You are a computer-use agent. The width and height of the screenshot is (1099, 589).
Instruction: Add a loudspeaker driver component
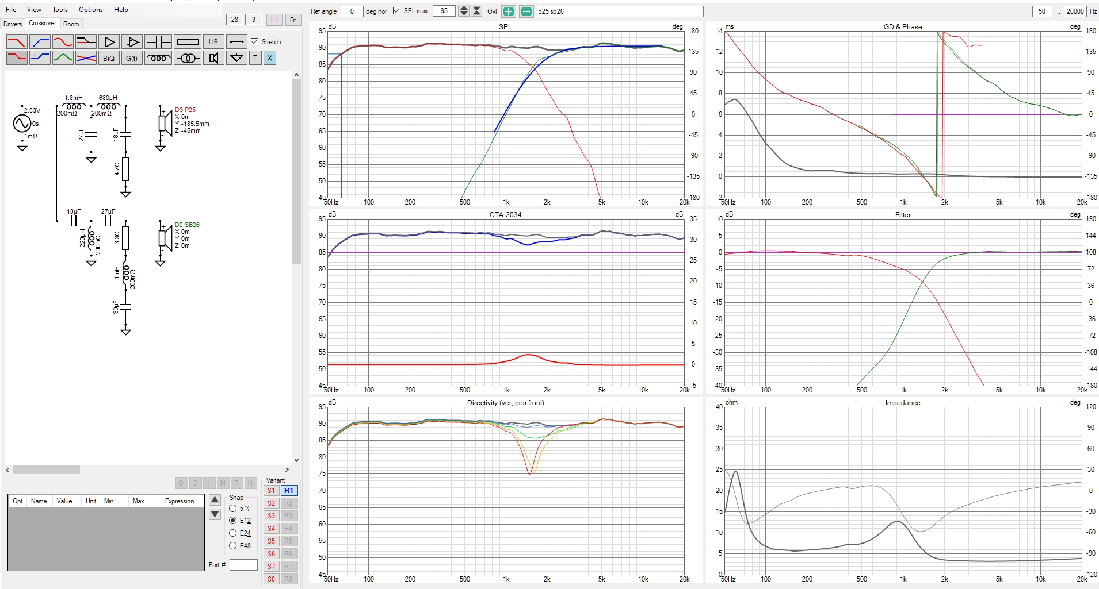point(213,57)
